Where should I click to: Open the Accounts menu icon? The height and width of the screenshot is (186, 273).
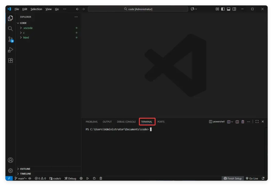point(10,160)
